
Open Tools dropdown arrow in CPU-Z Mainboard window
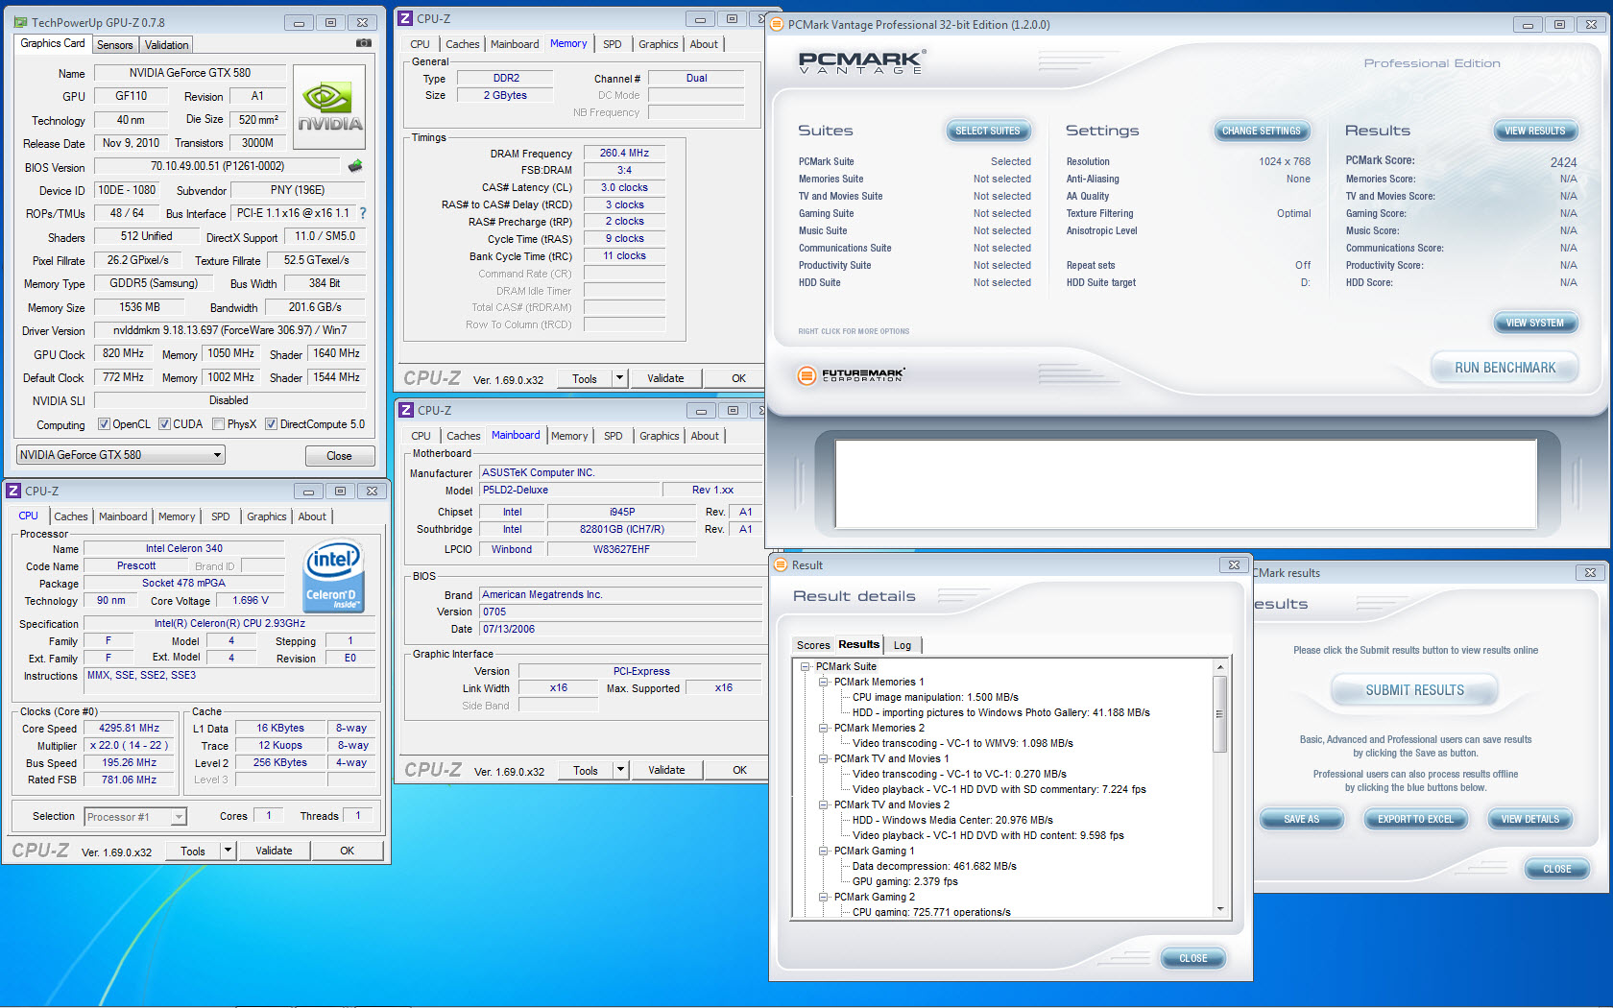pos(620,770)
